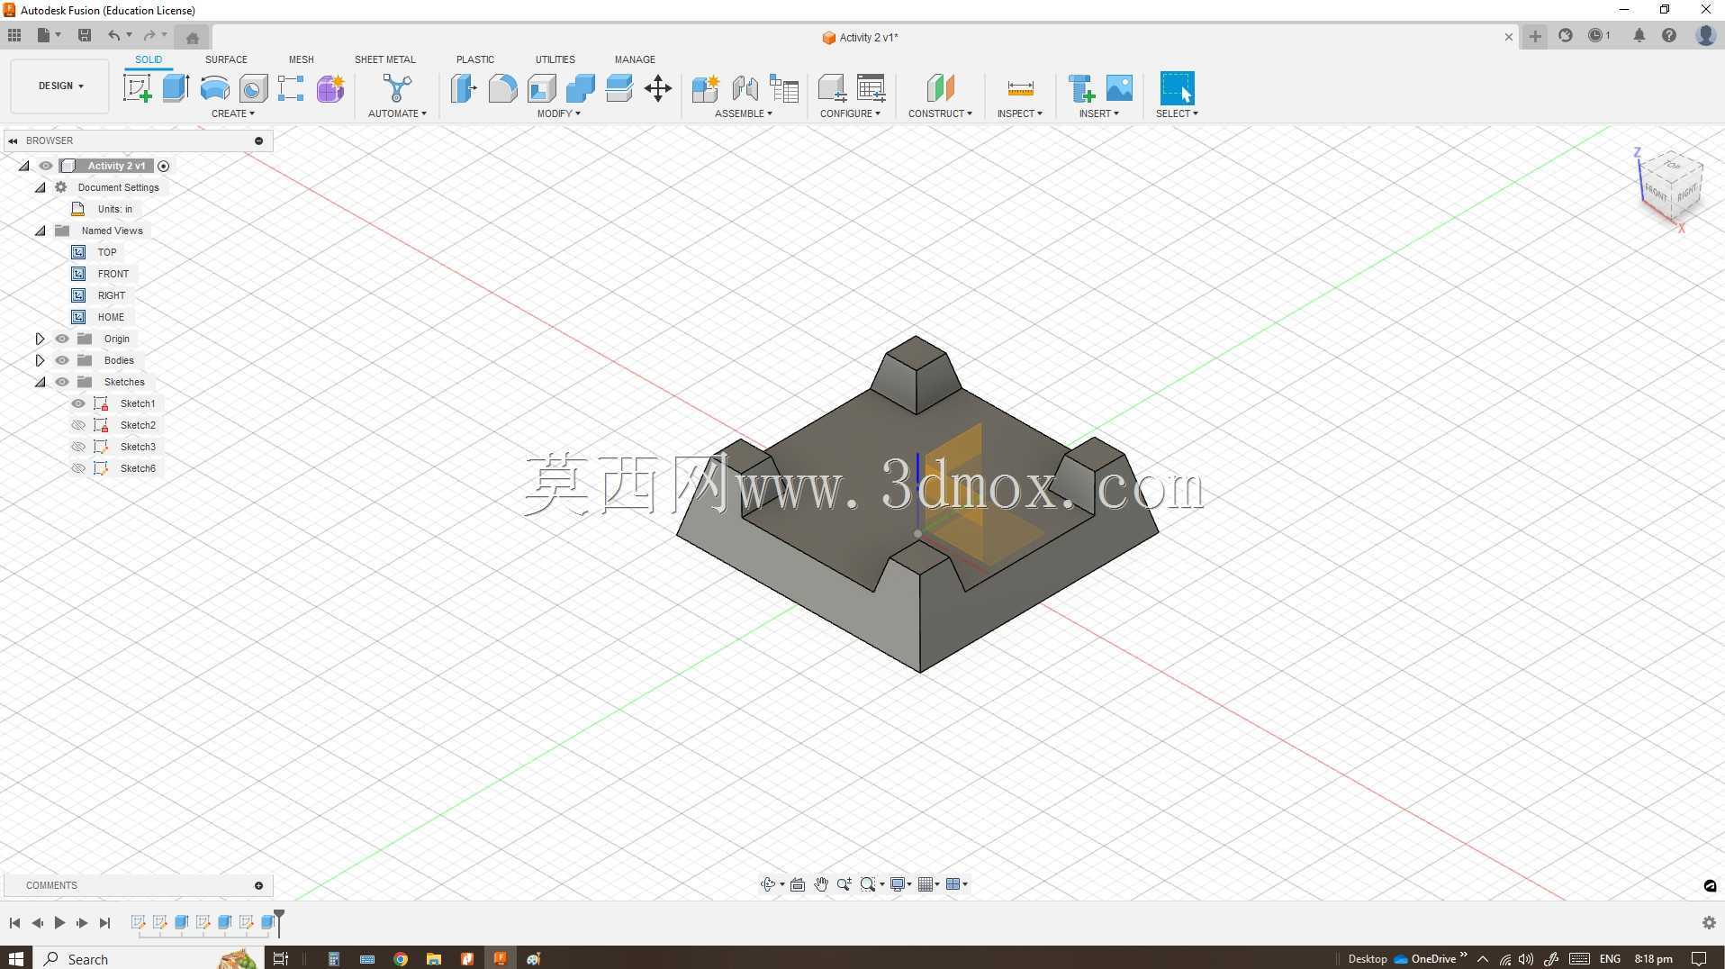Open the MODIFY dropdown menu

point(559,113)
